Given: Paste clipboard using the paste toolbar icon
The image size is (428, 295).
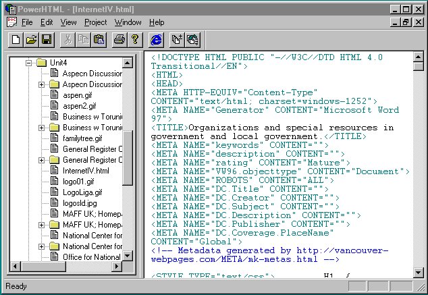Looking at the screenshot, I should click(x=99, y=40).
